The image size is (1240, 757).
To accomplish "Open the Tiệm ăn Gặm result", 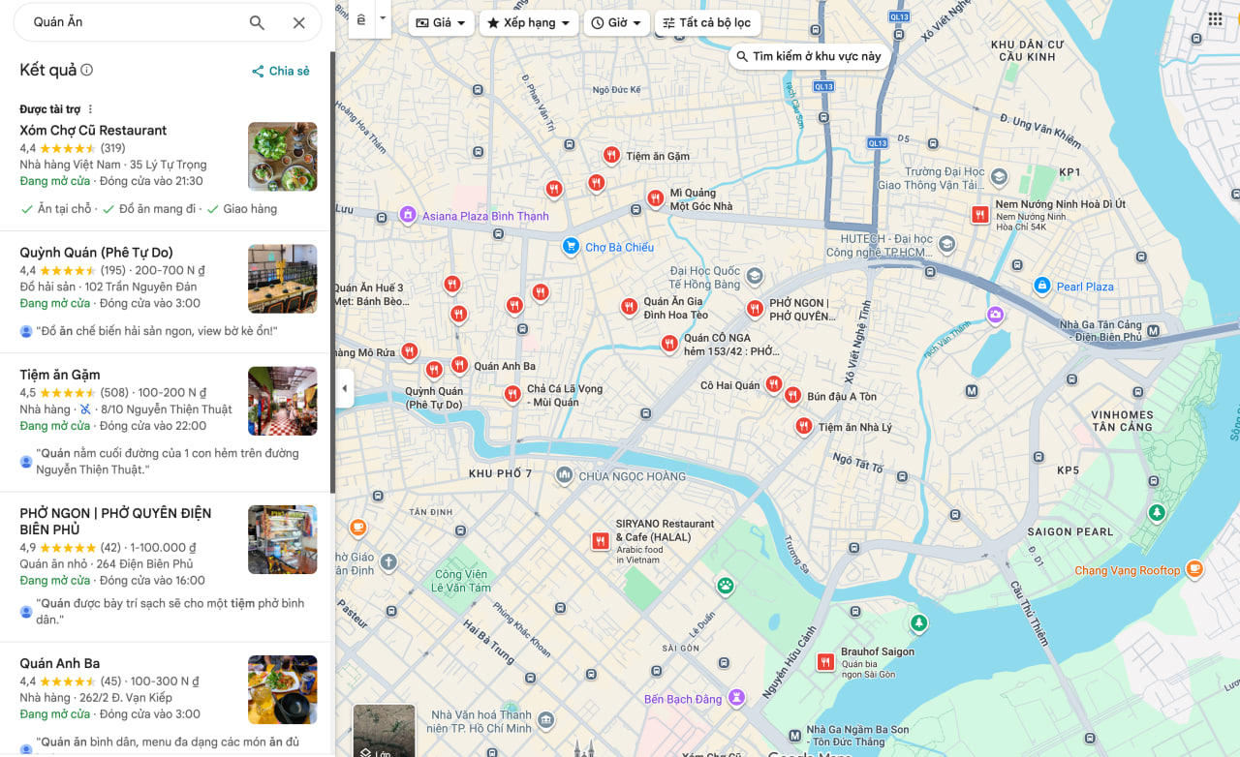I will pyautogui.click(x=167, y=422).
